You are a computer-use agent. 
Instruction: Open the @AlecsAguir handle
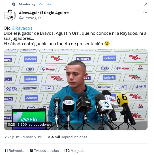coord(30,18)
